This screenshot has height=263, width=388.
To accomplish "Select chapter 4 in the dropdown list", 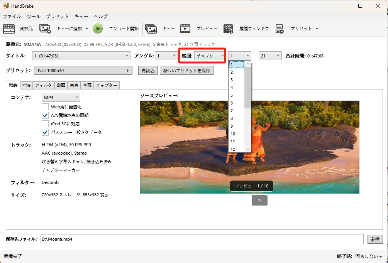I will (237, 88).
